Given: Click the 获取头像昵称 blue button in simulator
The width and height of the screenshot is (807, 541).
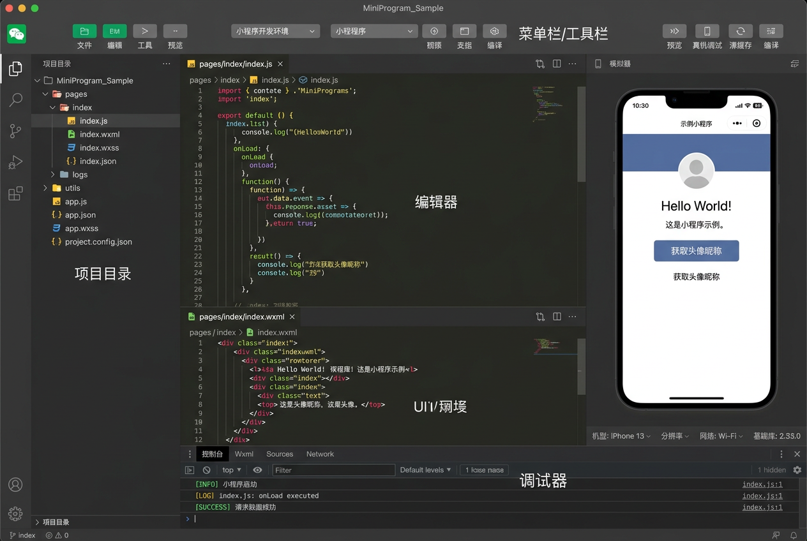Looking at the screenshot, I should coord(696,251).
